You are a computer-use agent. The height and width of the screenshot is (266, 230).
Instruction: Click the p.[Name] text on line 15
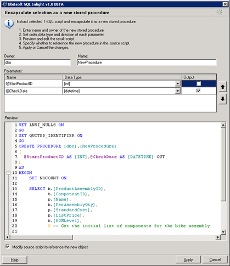tap(58, 199)
